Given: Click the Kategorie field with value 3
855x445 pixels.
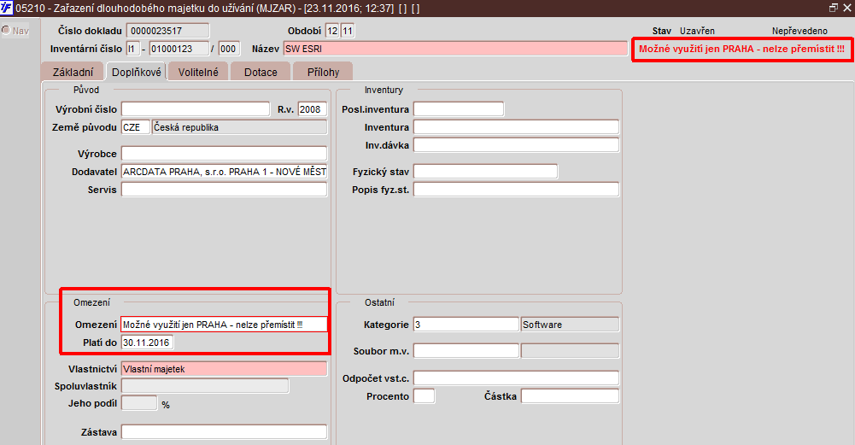Looking at the screenshot, I should tap(466, 324).
